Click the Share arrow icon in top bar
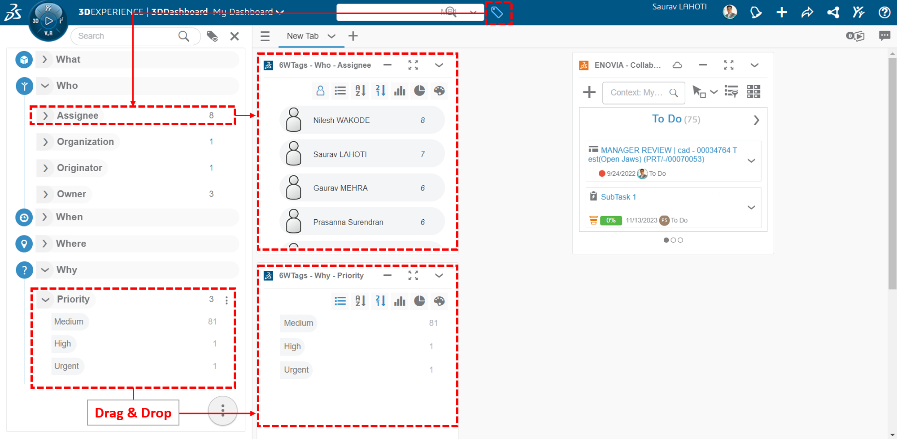This screenshot has width=897, height=439. pos(807,12)
